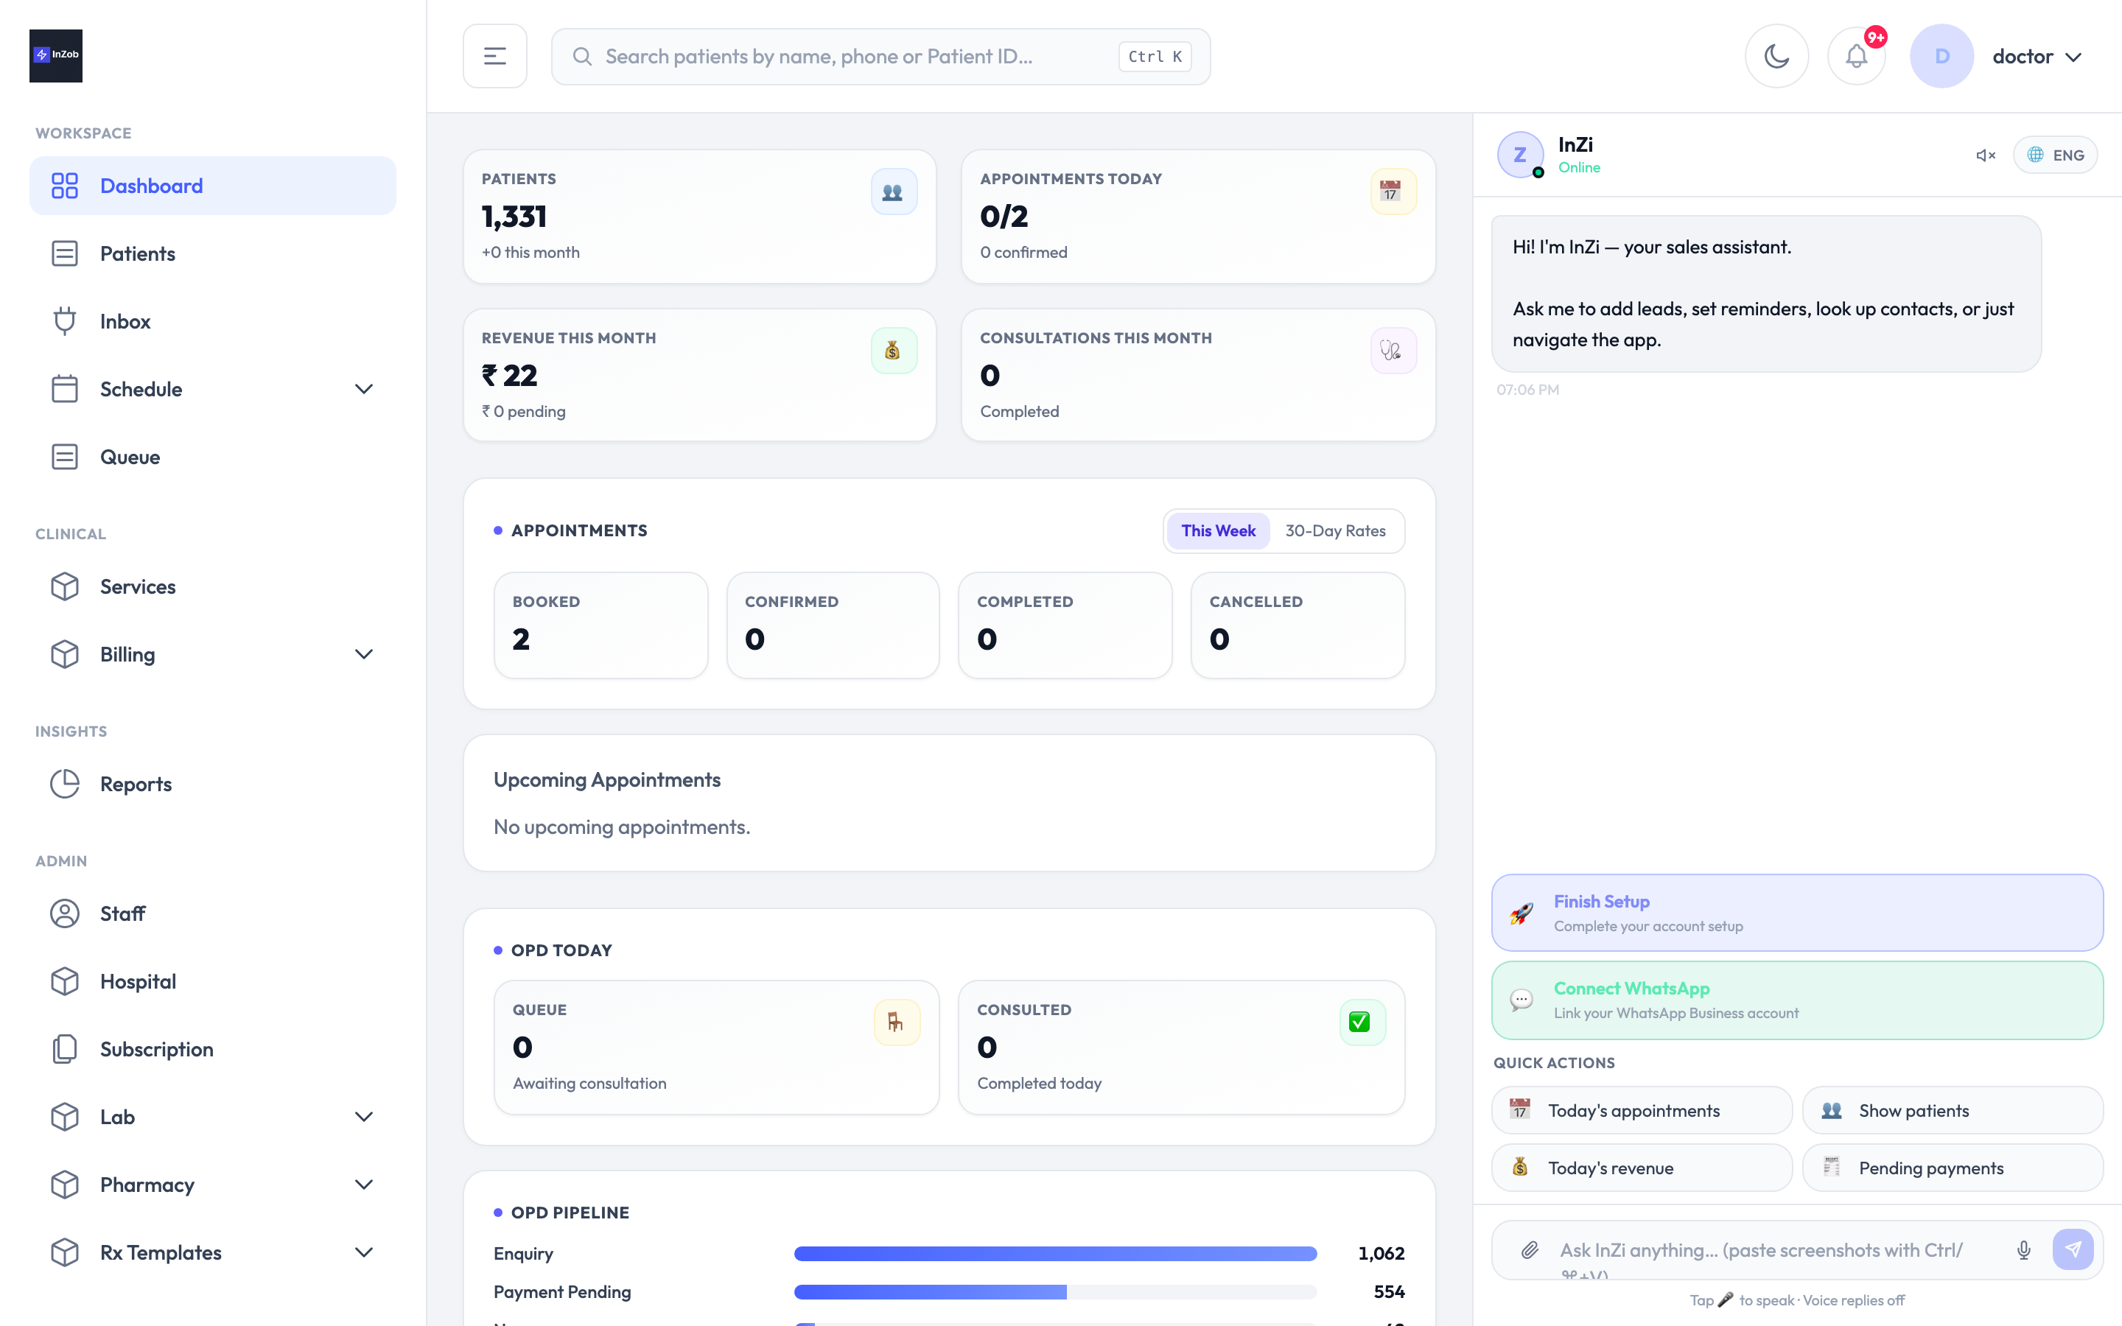This screenshot has height=1326, width=2122.
Task: Toggle InZi voice mute speaker icon
Action: click(1985, 155)
